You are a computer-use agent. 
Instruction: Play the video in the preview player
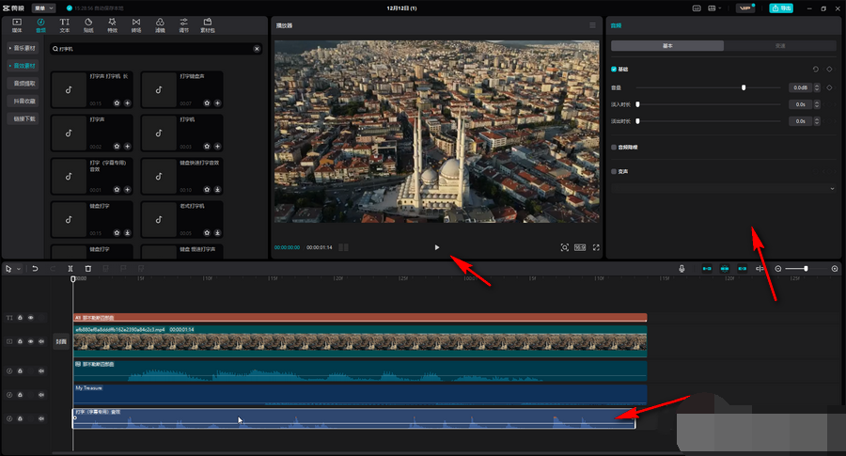pos(436,247)
